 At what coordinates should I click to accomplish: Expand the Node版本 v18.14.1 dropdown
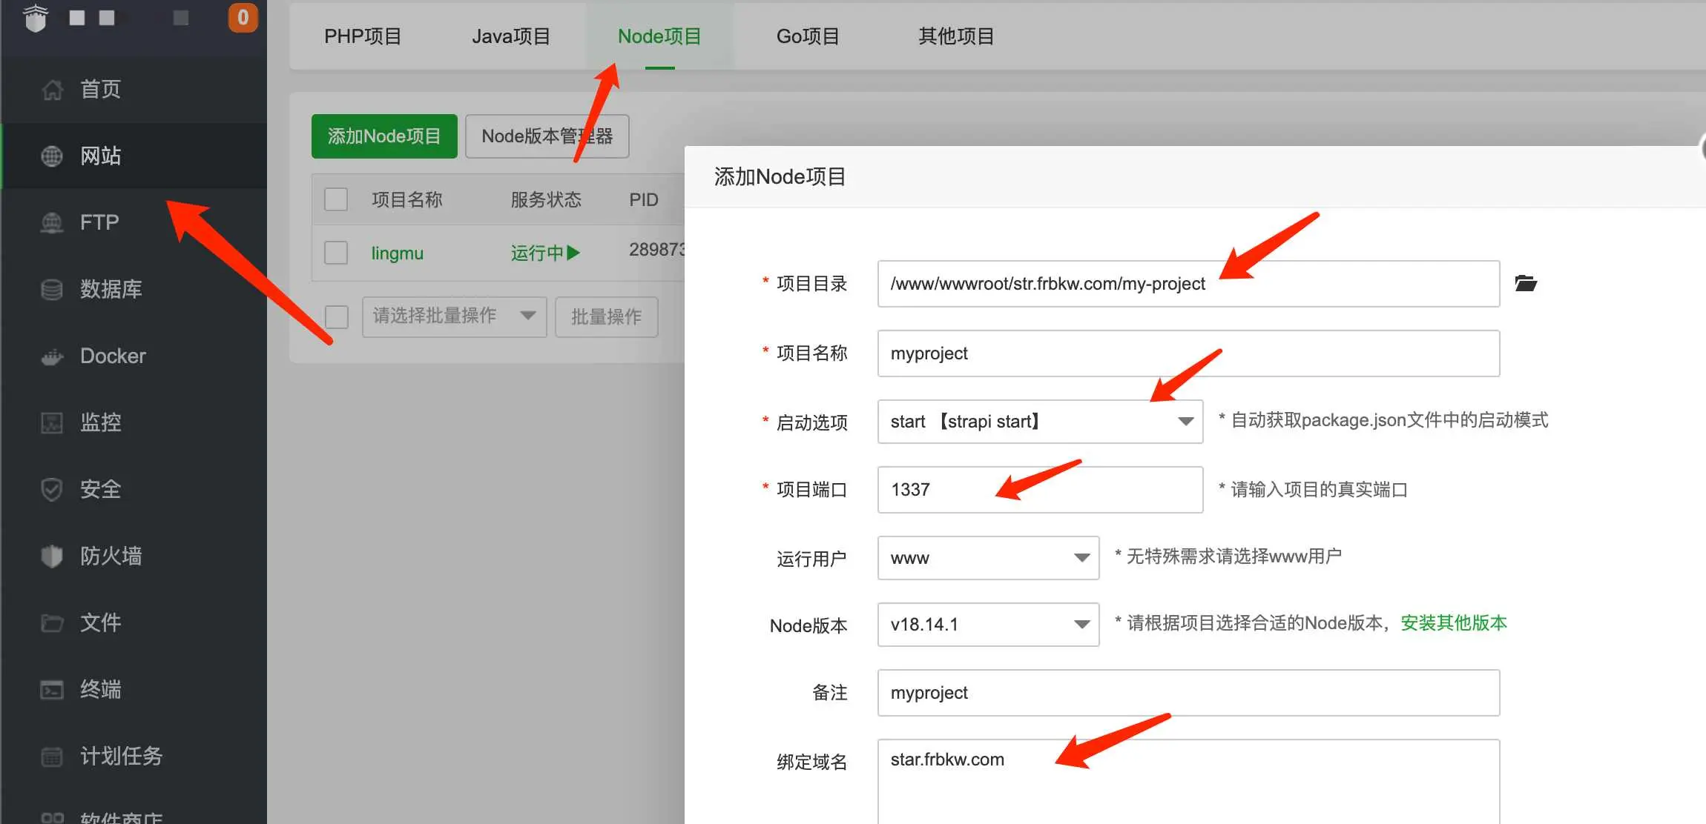point(987,625)
